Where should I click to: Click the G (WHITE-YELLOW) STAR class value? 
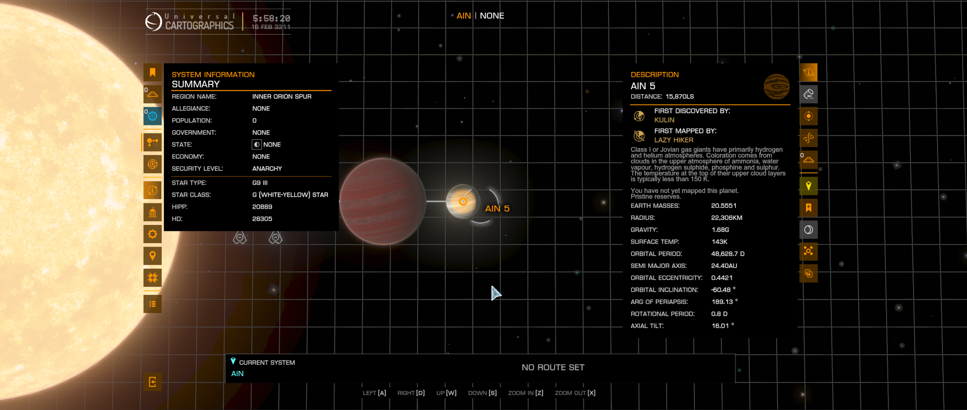coord(290,195)
